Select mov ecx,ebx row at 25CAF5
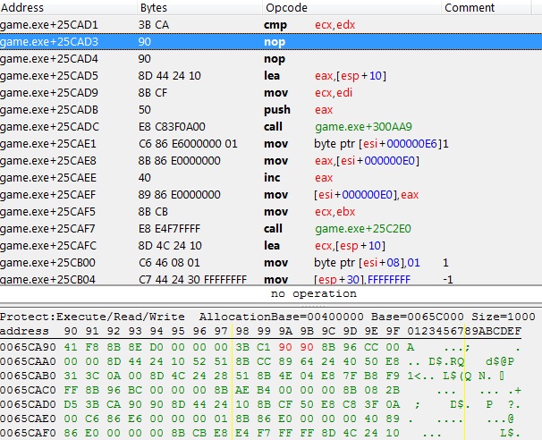 click(271, 211)
